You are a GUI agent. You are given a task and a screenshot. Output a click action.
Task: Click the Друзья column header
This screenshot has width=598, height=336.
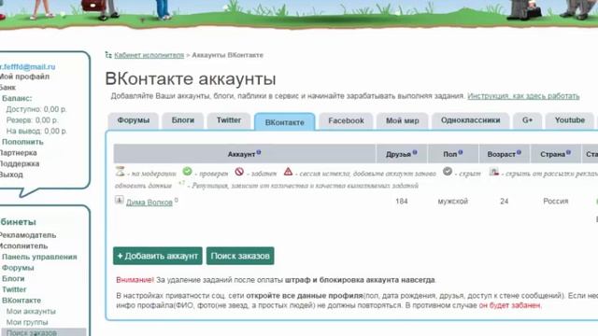coord(402,154)
